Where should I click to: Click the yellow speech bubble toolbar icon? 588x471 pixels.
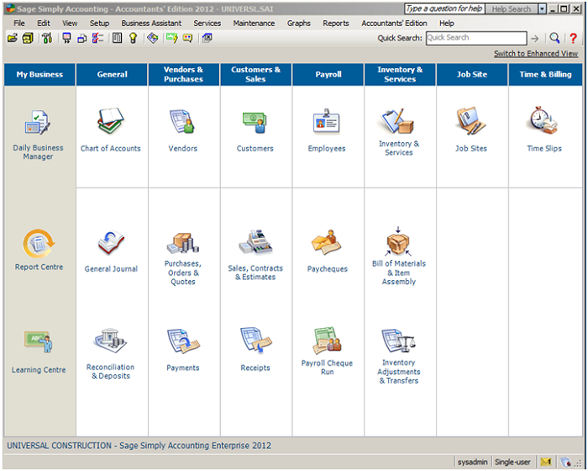coord(187,38)
